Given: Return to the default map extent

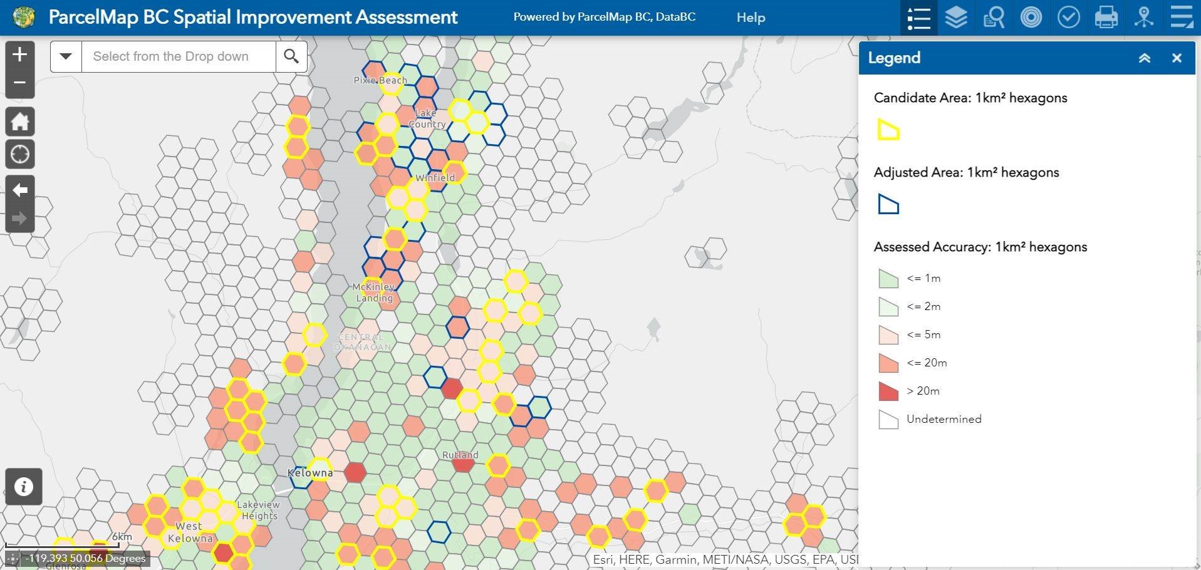Looking at the screenshot, I should pyautogui.click(x=19, y=122).
